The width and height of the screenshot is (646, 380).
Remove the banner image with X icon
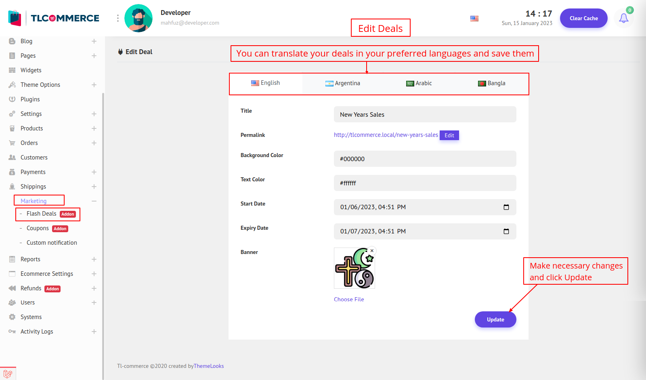click(372, 251)
